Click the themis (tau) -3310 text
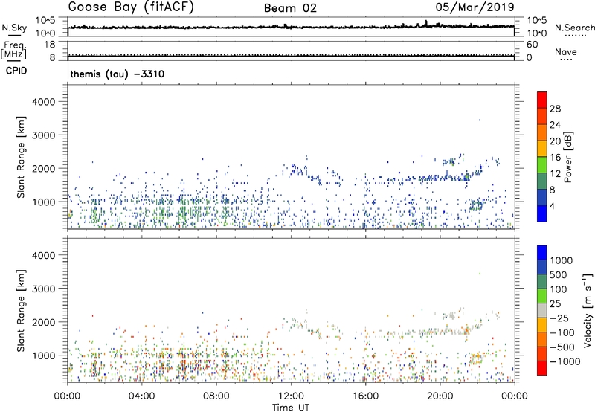The width and height of the screenshot is (595, 412). 118,74
